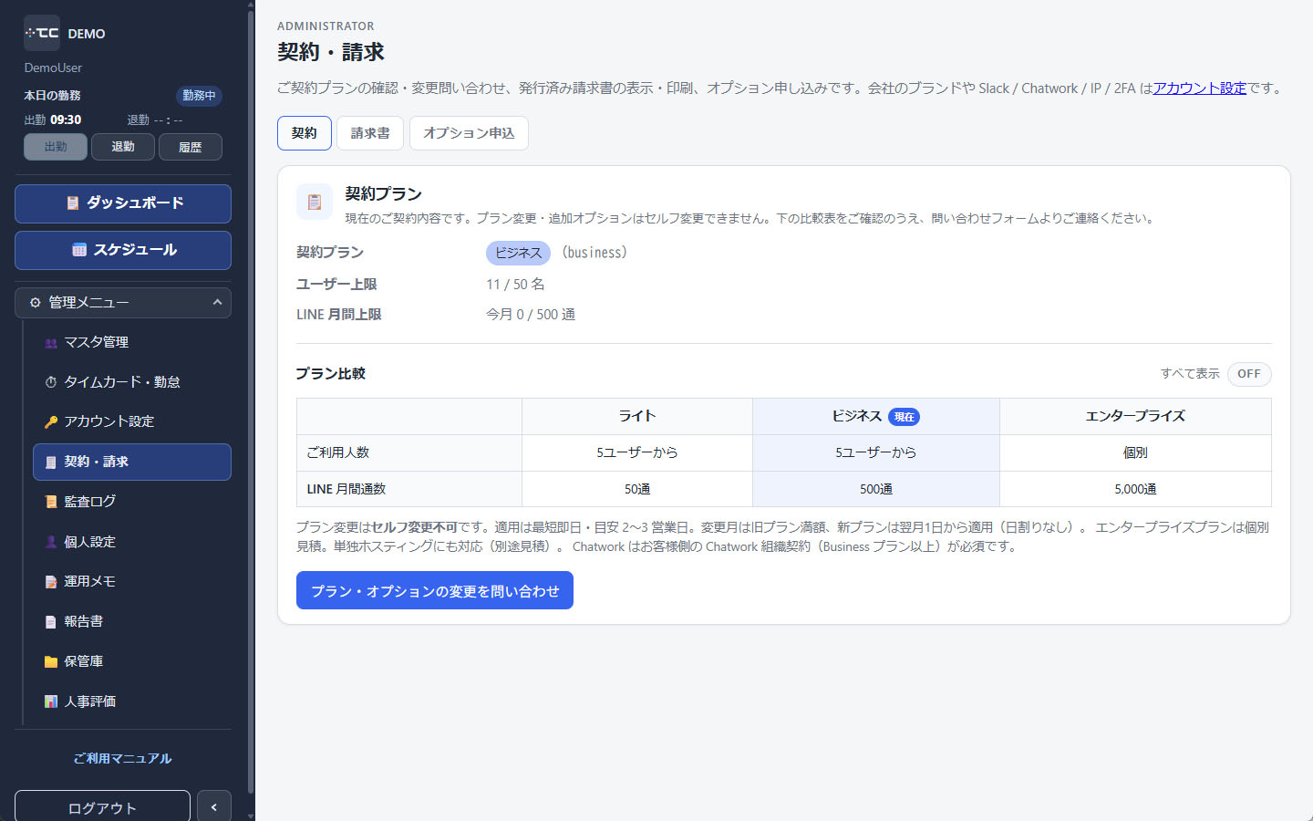Click the 今月 0 / 500 通 value

[x=531, y=314]
